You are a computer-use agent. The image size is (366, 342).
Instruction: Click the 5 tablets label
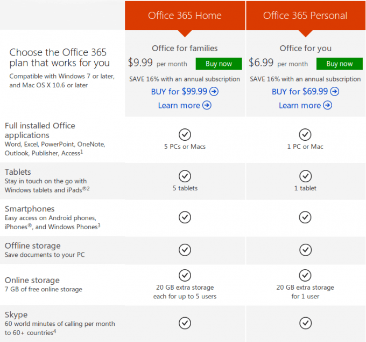point(185,188)
